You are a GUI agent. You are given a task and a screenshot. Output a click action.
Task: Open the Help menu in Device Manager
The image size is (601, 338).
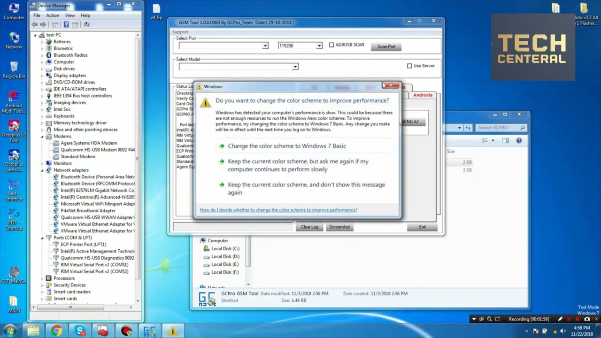click(x=85, y=15)
